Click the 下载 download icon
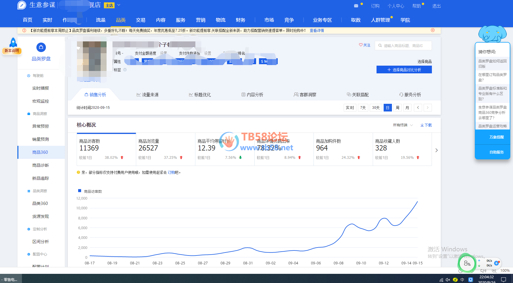Viewport: 513px width, 283px height. point(422,125)
